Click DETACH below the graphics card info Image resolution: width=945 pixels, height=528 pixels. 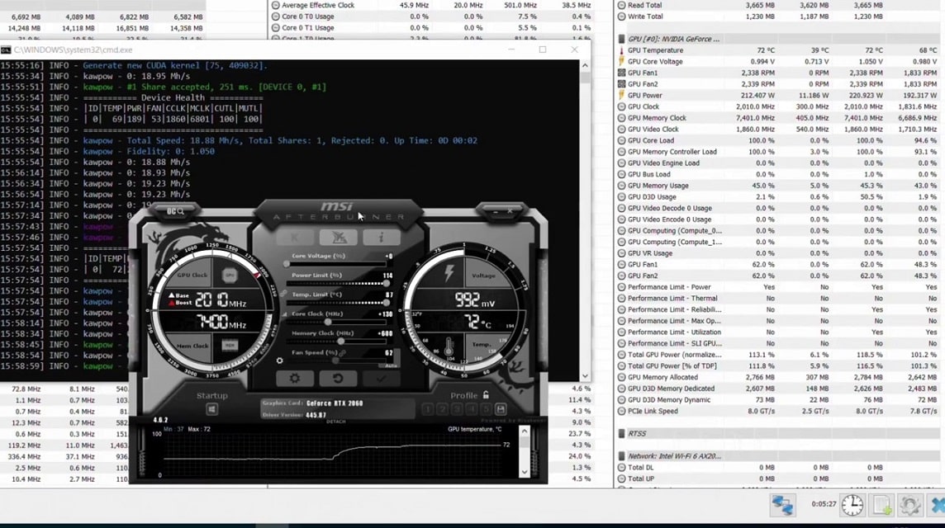tap(335, 422)
